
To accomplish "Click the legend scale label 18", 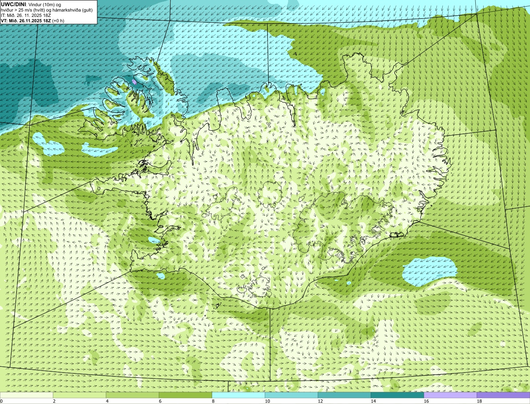I will (x=479, y=401).
